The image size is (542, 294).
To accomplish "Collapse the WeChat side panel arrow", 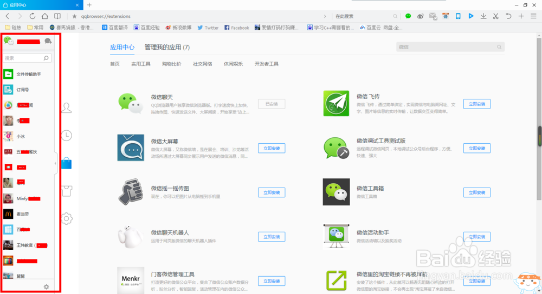I will pyautogui.click(x=55, y=163).
